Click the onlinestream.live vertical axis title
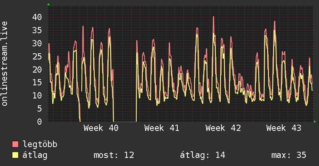The width and height of the screenshot is (319, 166). tap(4, 64)
